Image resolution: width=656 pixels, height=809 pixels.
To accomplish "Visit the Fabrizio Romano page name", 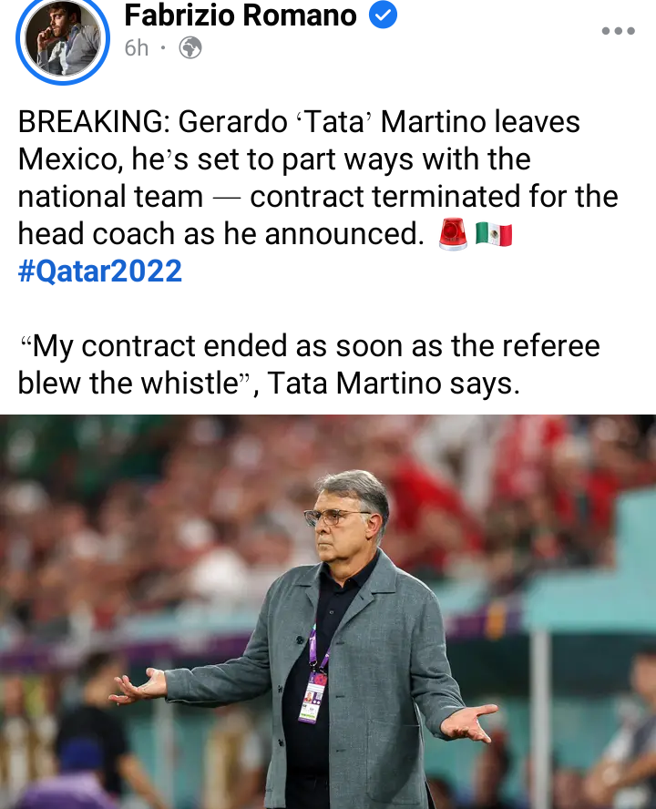I will pyautogui.click(x=241, y=15).
